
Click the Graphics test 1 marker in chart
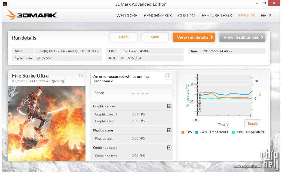(x=200, y=102)
